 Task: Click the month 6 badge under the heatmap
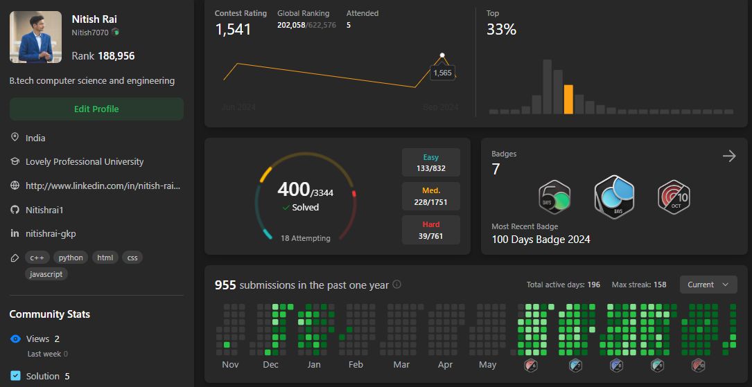point(531,366)
